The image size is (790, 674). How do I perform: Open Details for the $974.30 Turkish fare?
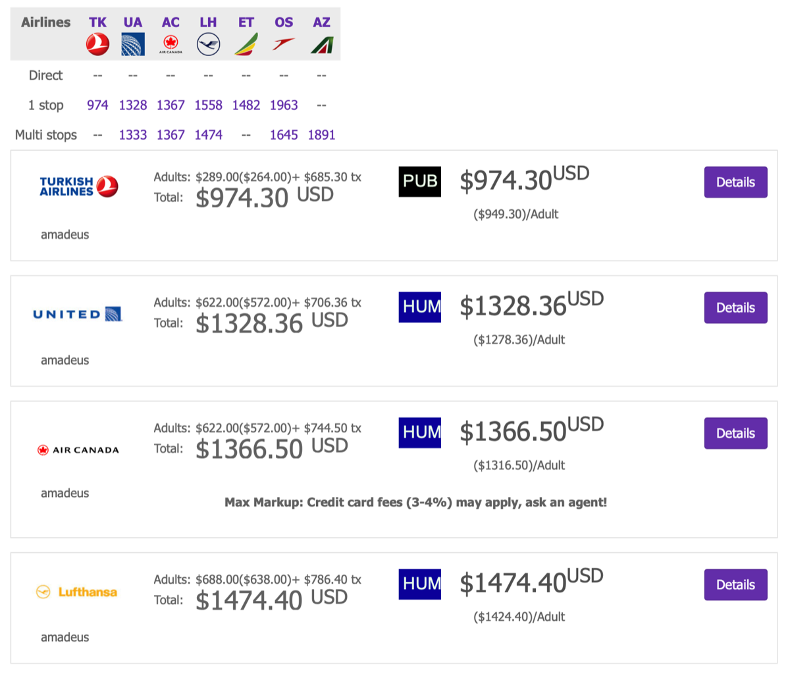[x=735, y=182]
